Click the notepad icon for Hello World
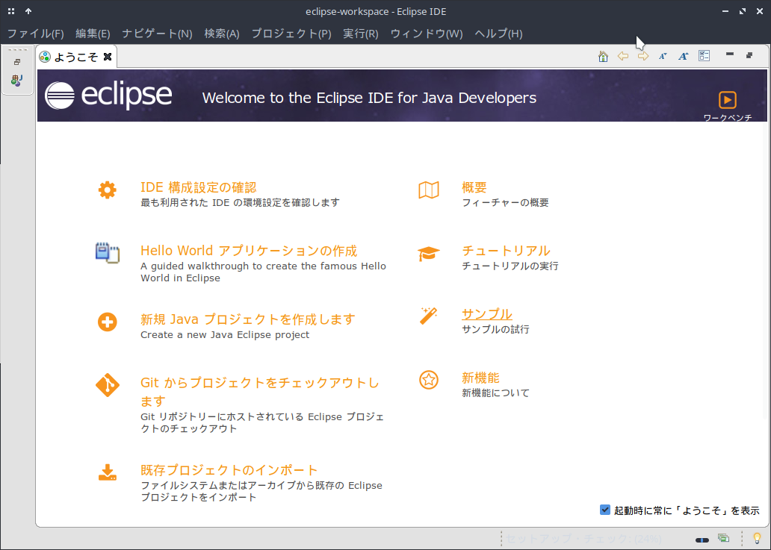 [107, 253]
